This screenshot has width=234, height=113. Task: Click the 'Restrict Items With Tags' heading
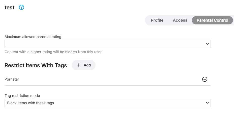(36, 65)
